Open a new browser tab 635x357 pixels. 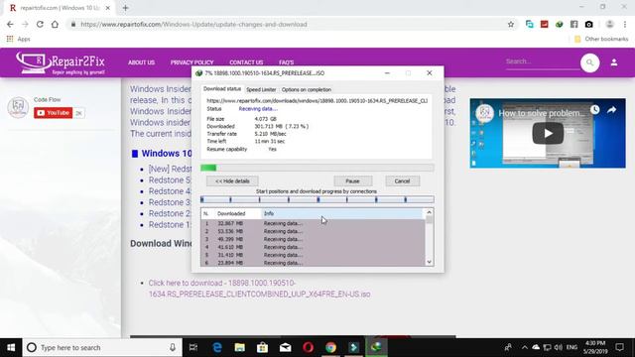(126, 8)
